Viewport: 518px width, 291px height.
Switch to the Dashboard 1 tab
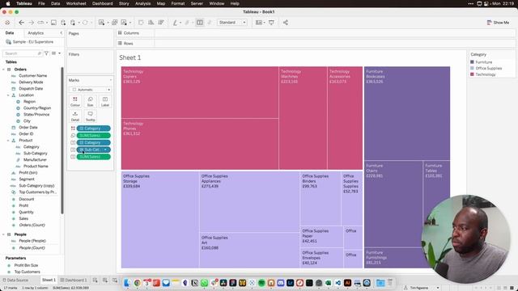[x=74, y=280]
